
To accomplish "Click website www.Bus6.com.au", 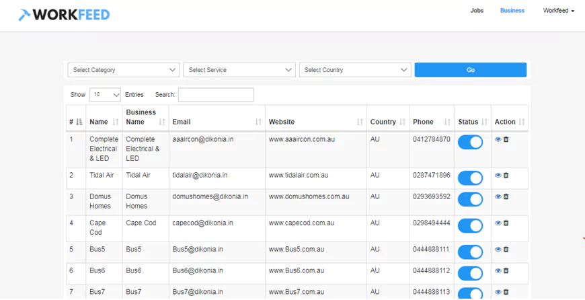I will [297, 271].
